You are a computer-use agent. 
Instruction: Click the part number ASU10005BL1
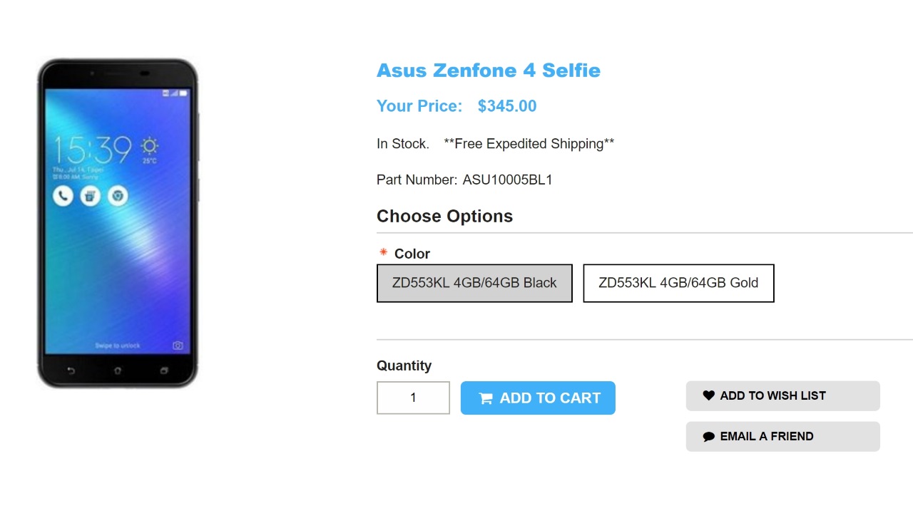[x=507, y=180]
